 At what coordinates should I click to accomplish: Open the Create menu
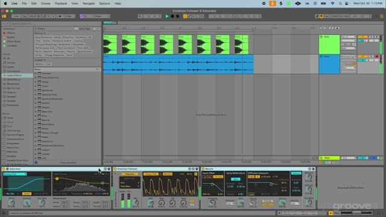(x=46, y=4)
